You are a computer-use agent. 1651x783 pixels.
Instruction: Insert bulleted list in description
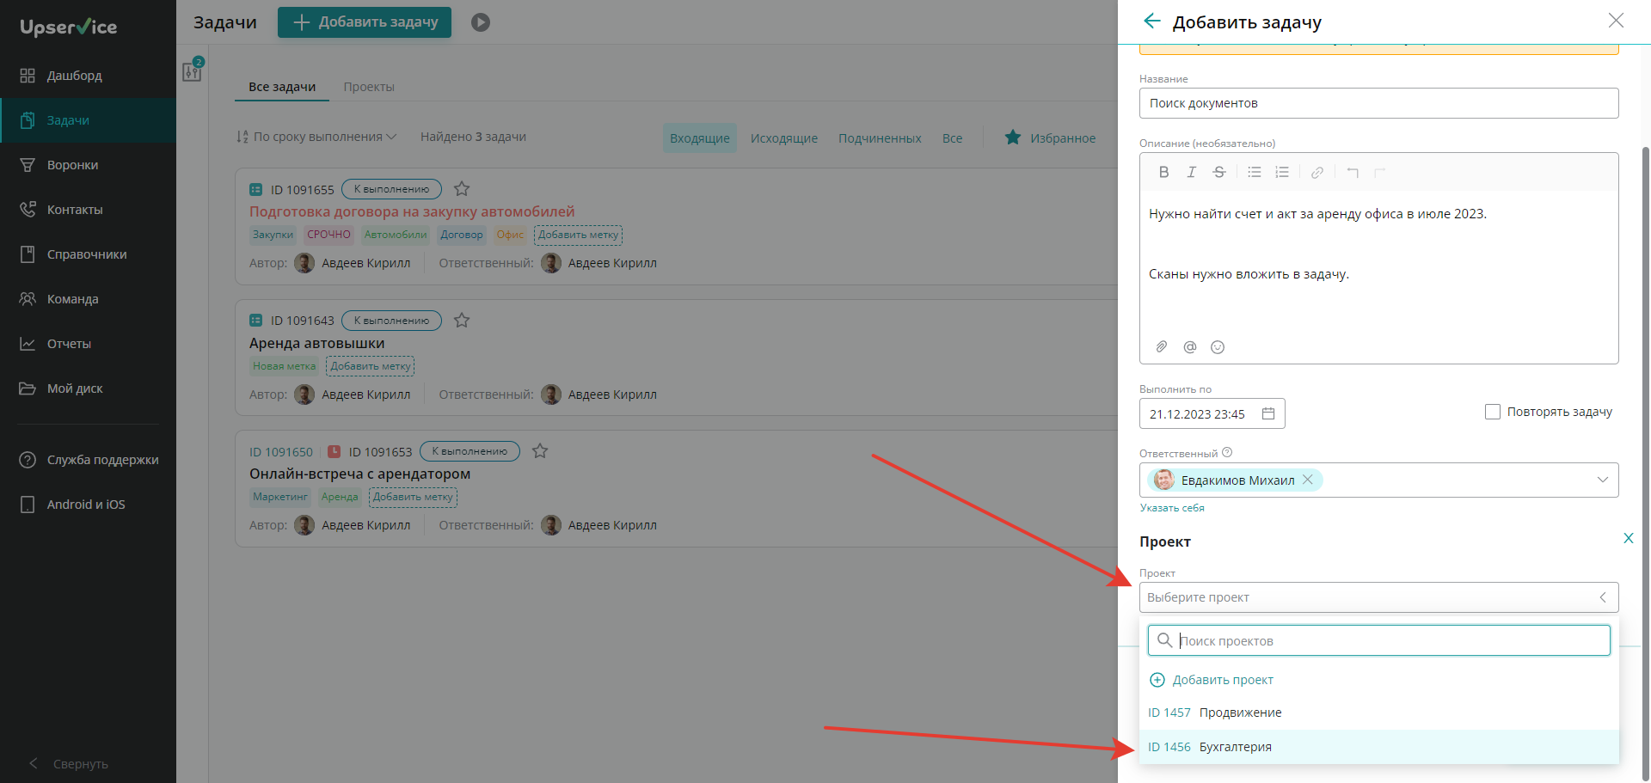click(x=1255, y=172)
